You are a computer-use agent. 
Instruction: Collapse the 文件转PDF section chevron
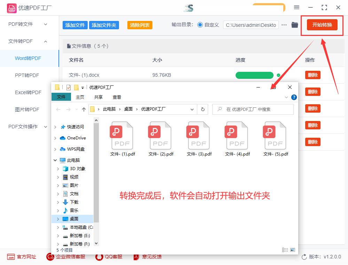pos(45,41)
